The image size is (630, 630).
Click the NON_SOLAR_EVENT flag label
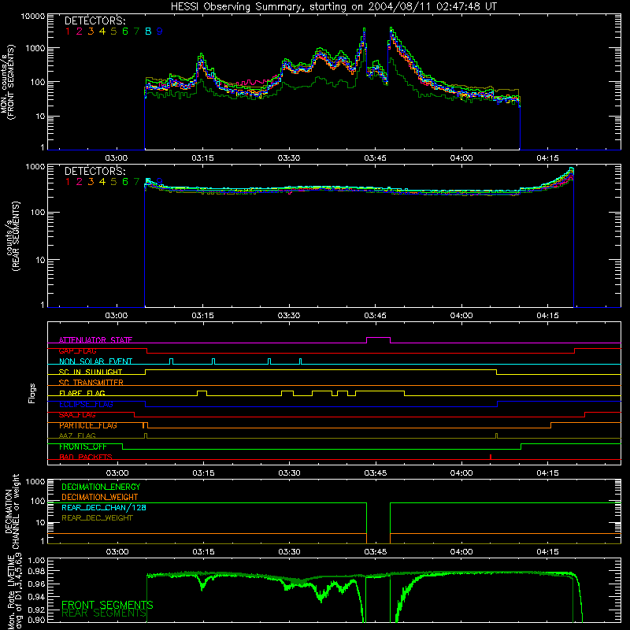coord(95,361)
